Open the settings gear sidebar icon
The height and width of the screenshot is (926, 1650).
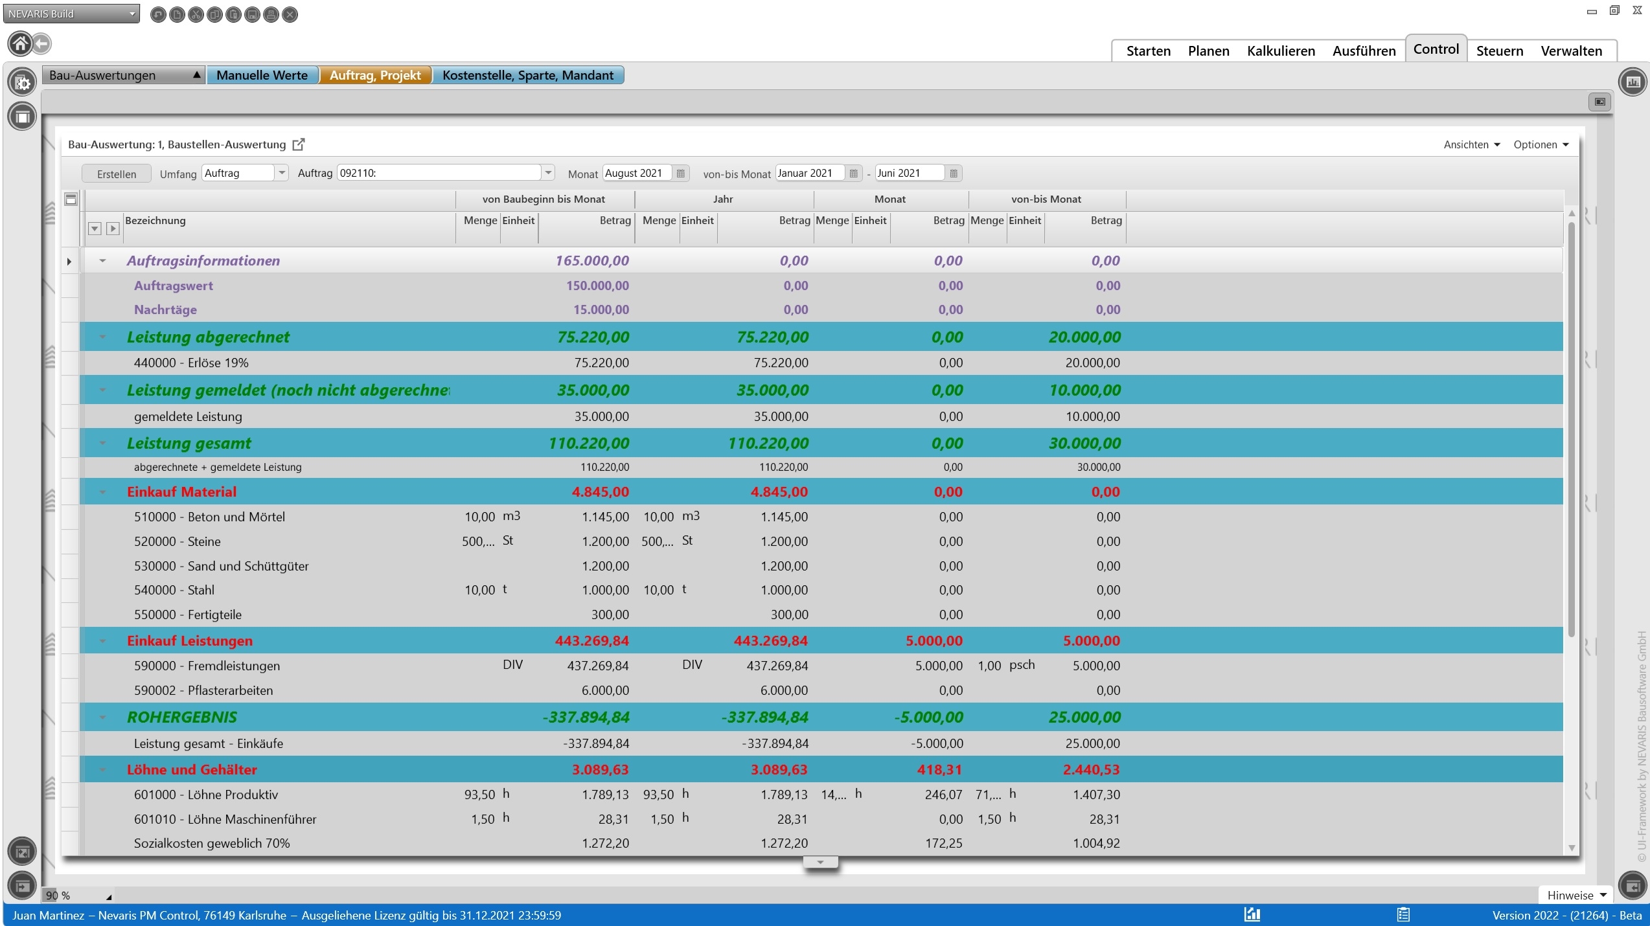(x=22, y=82)
